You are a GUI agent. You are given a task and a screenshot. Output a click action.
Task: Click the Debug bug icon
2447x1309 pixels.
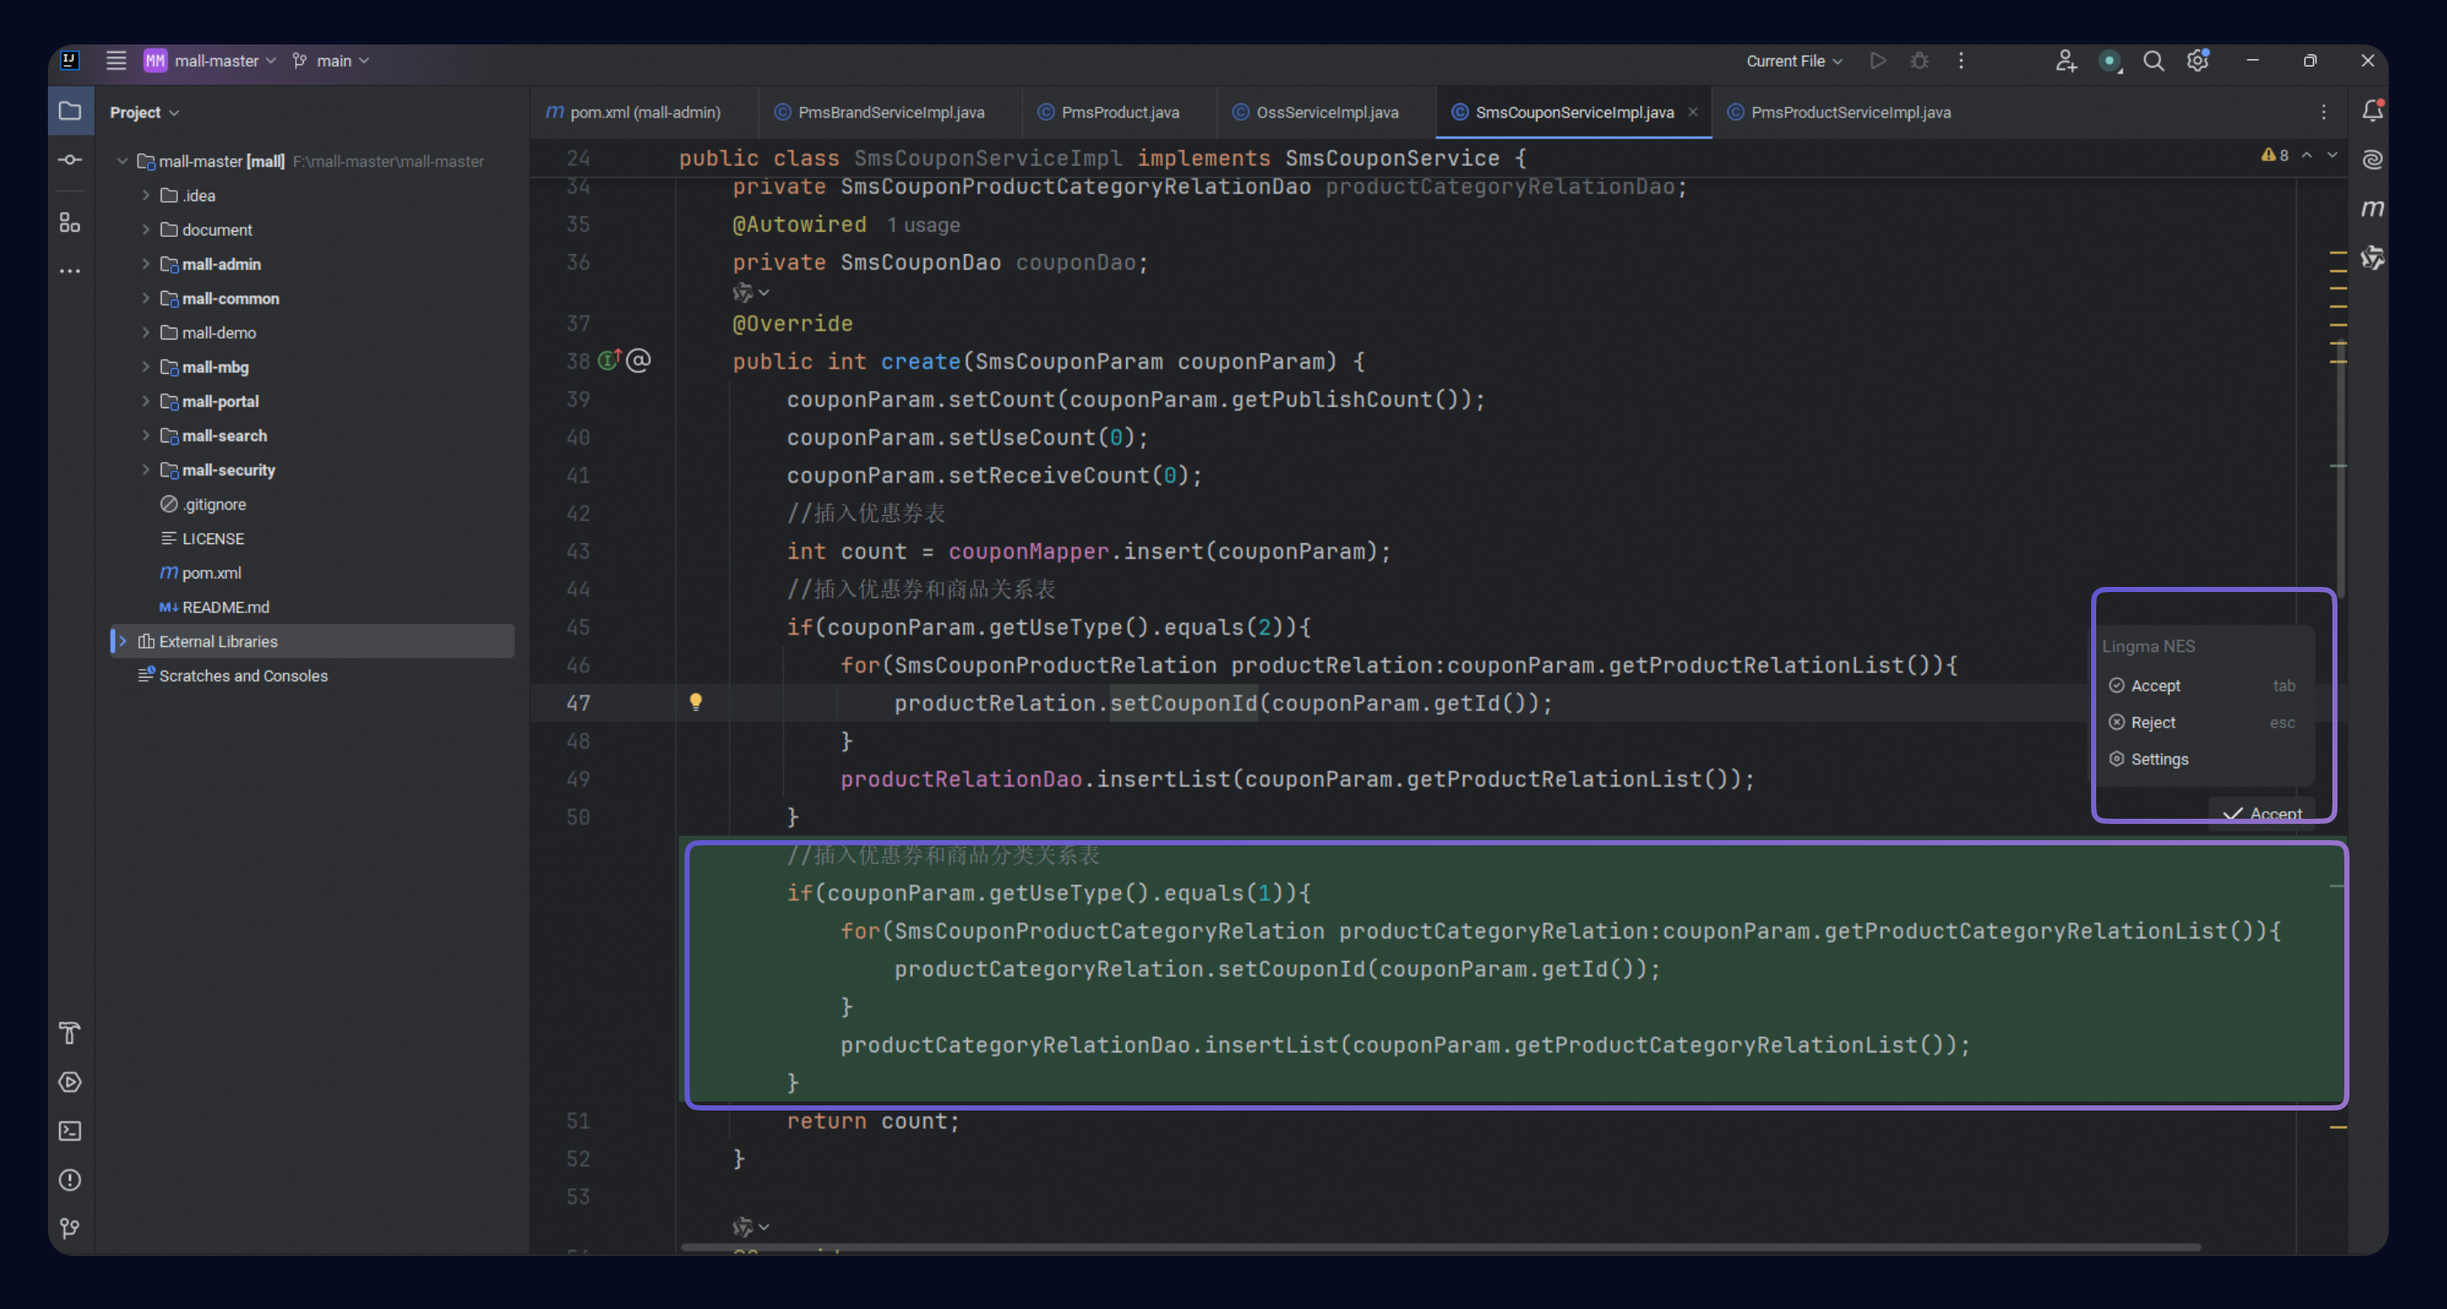[x=1919, y=61]
